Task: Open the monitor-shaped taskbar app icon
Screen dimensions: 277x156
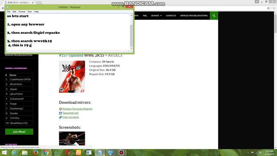Action: (111, 153)
